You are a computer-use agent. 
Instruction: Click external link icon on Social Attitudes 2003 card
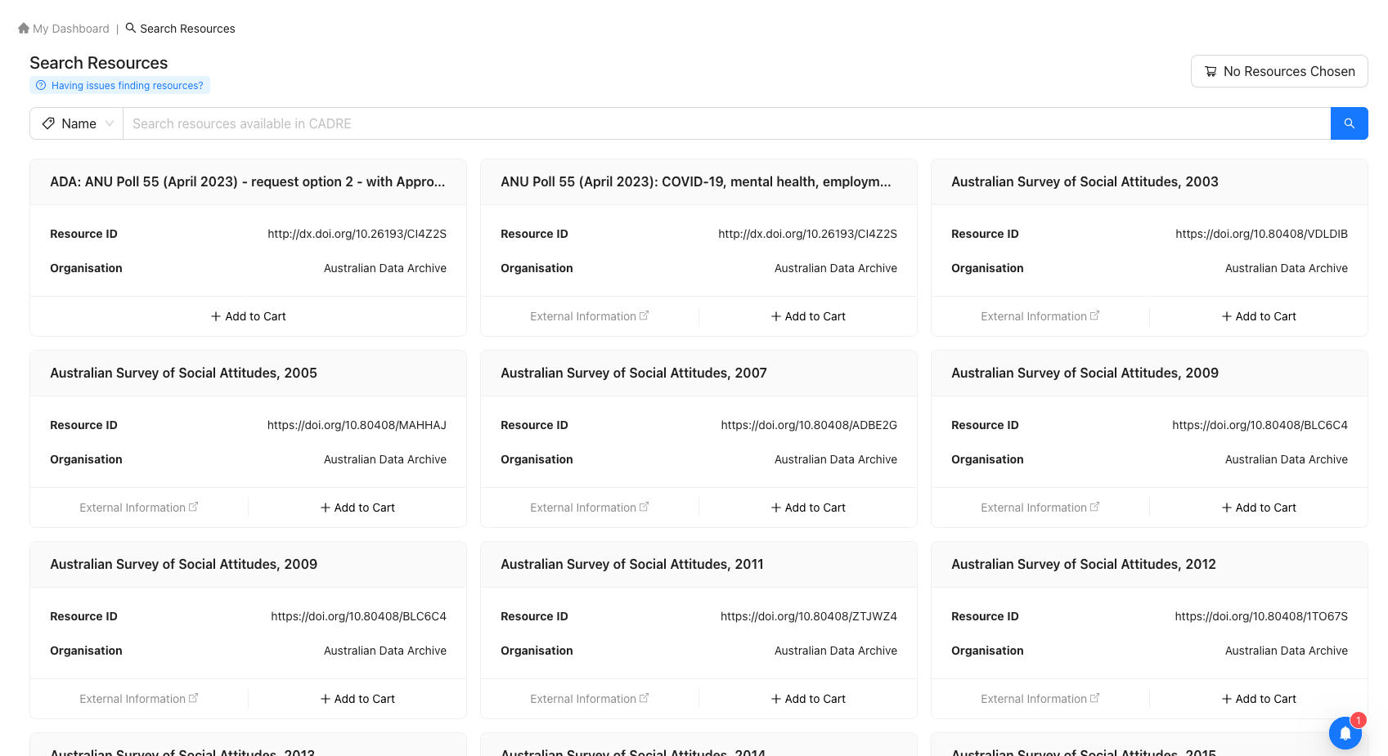click(1094, 315)
